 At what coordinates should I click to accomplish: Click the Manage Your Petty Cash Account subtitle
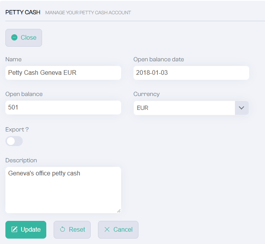click(88, 13)
